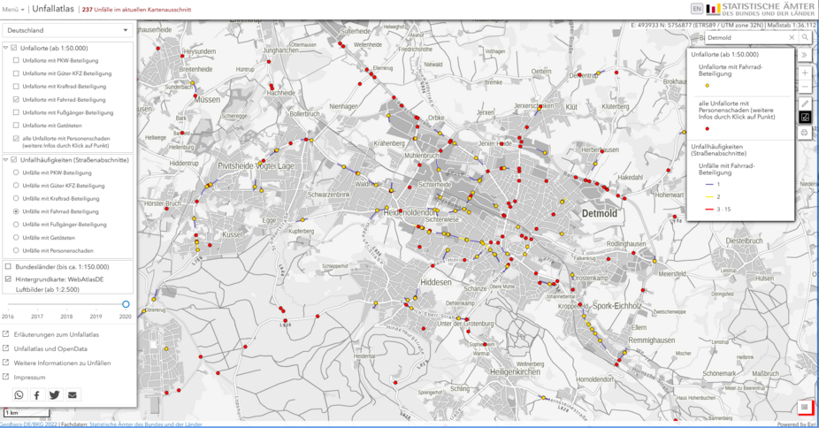Enable Unfallorte mit Kraftrad-Beteiligung

point(16,86)
